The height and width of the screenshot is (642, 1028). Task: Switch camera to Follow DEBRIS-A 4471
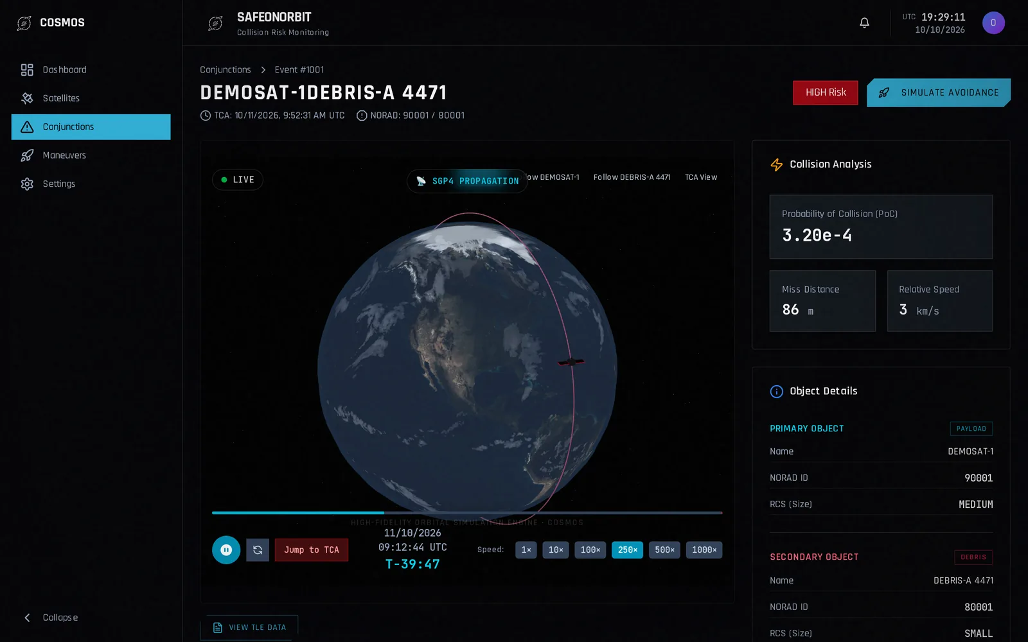(632, 177)
